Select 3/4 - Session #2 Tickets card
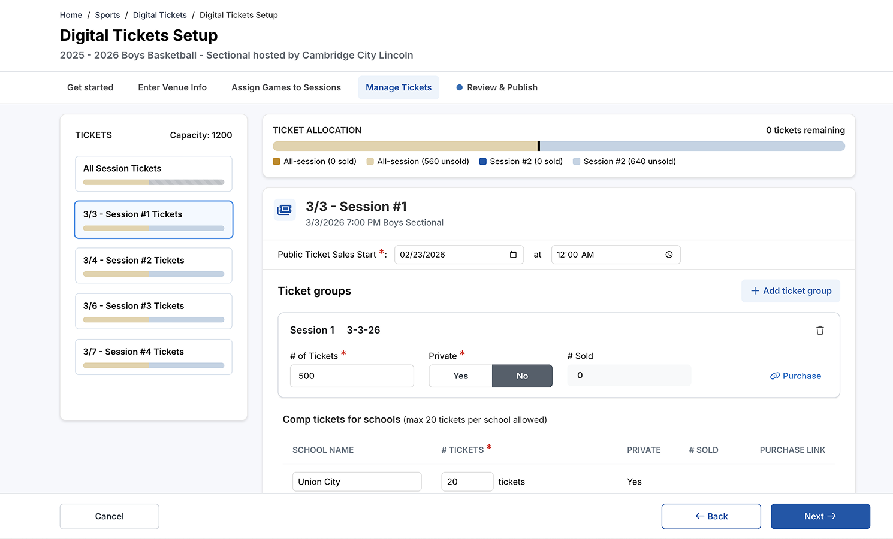 coord(153,265)
